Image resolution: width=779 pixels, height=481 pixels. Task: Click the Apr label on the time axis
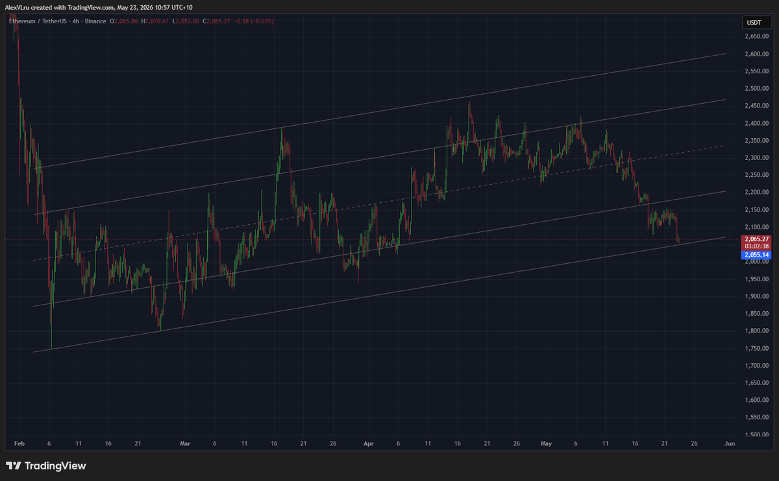click(x=369, y=444)
